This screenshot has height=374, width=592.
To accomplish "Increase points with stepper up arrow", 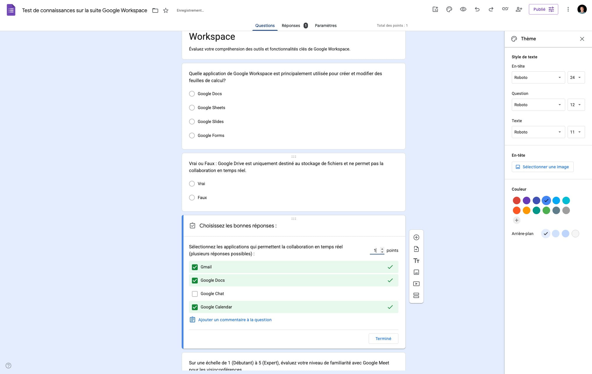I will coord(382,249).
